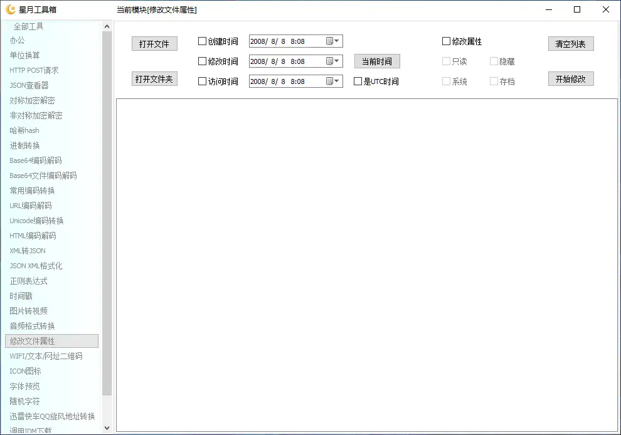Select 全部工具 in the sidebar
Screen dimensions: 621x435
click(x=28, y=26)
